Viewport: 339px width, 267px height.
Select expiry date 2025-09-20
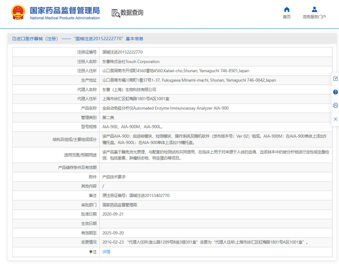[x=113, y=233]
